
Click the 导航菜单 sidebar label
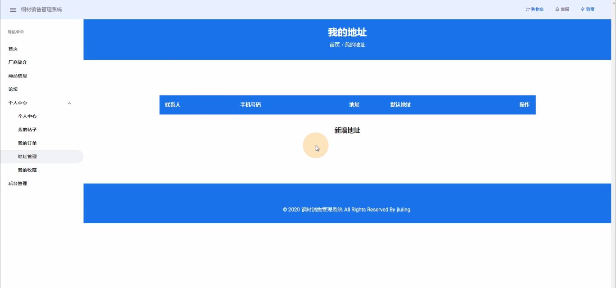point(16,32)
